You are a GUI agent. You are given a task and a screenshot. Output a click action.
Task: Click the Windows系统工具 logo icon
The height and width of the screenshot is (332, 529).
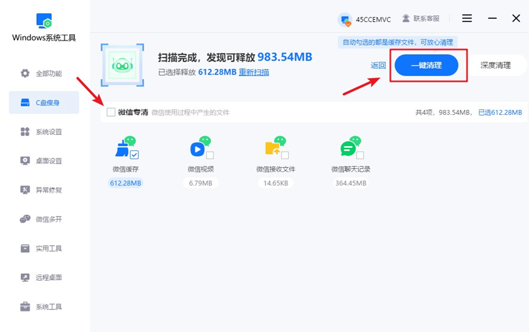(44, 21)
